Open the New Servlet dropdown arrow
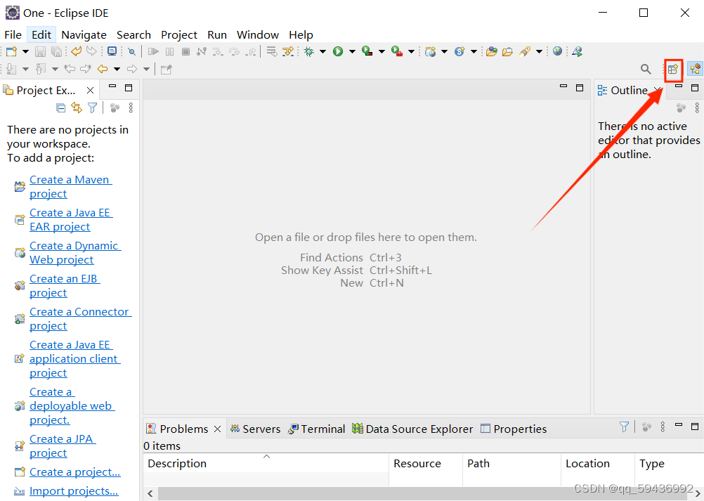This screenshot has height=501, width=704. (474, 51)
